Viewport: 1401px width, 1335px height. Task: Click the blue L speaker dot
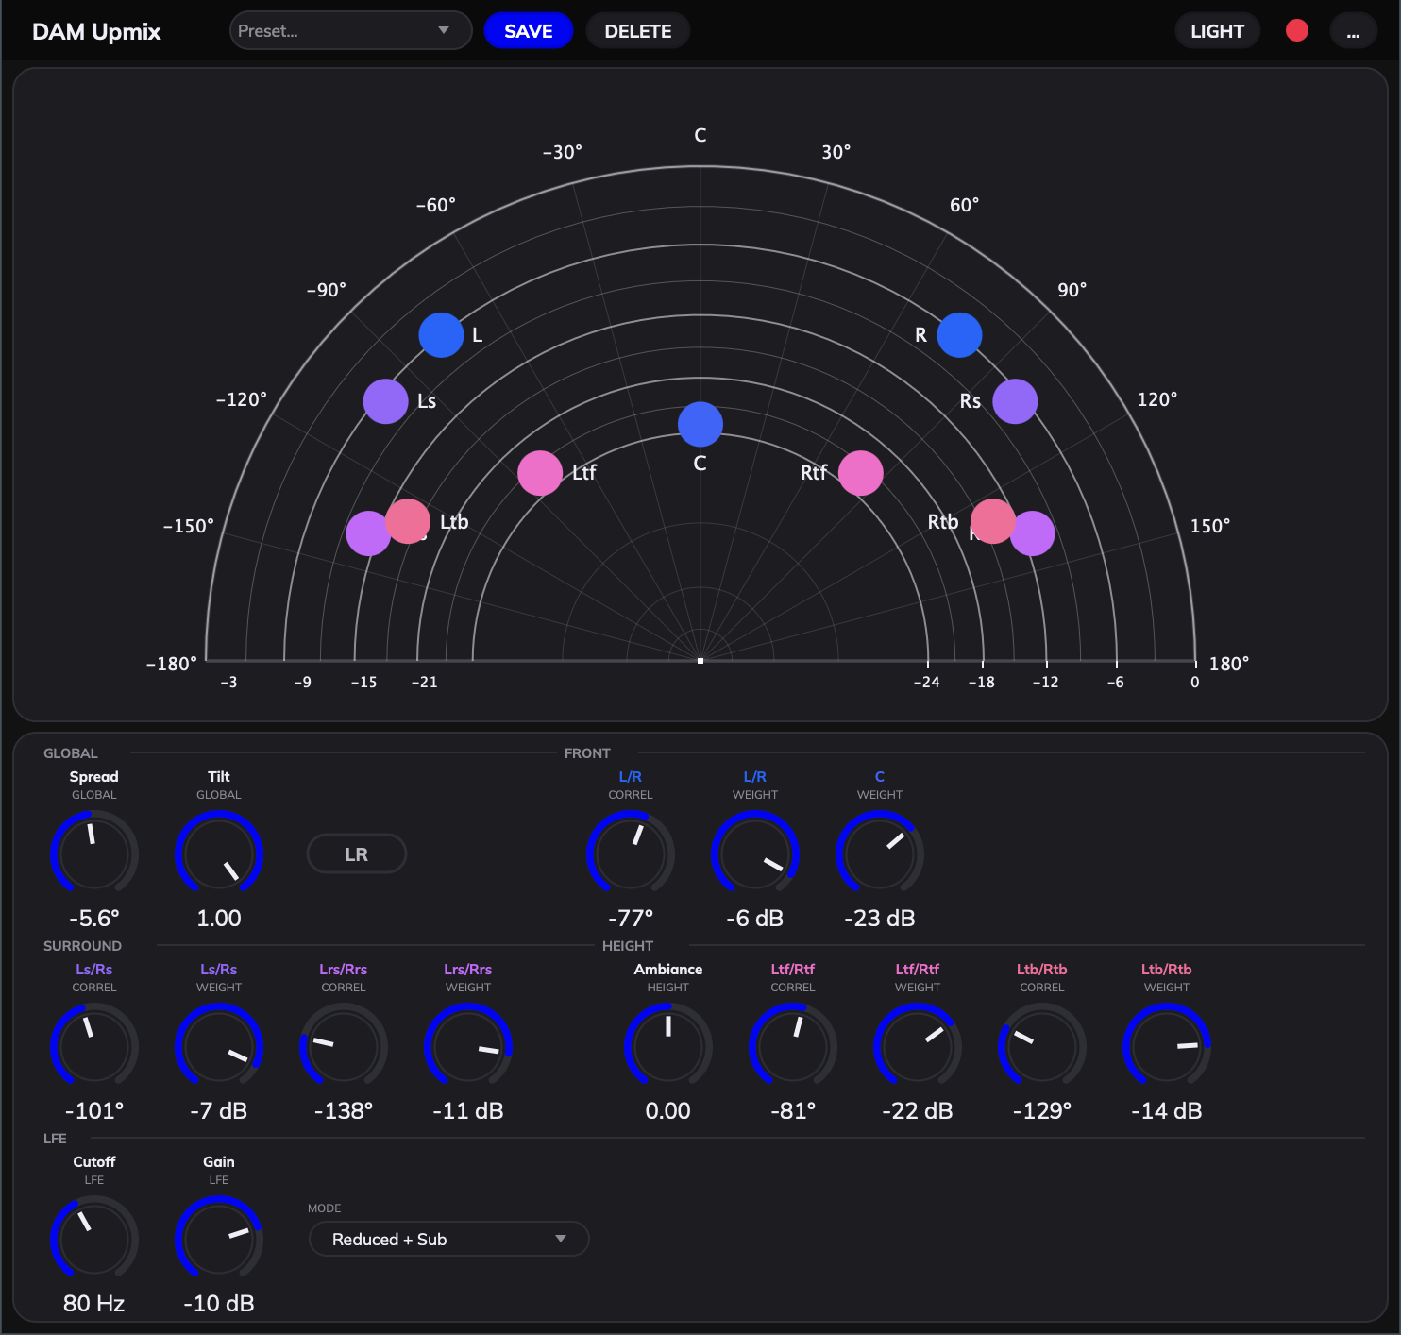tap(441, 335)
